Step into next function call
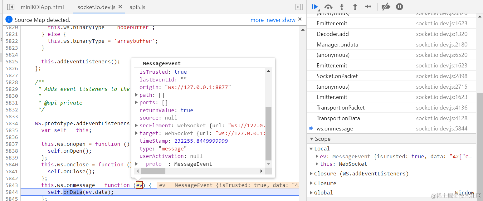This screenshot has width=483, height=201. (342, 7)
